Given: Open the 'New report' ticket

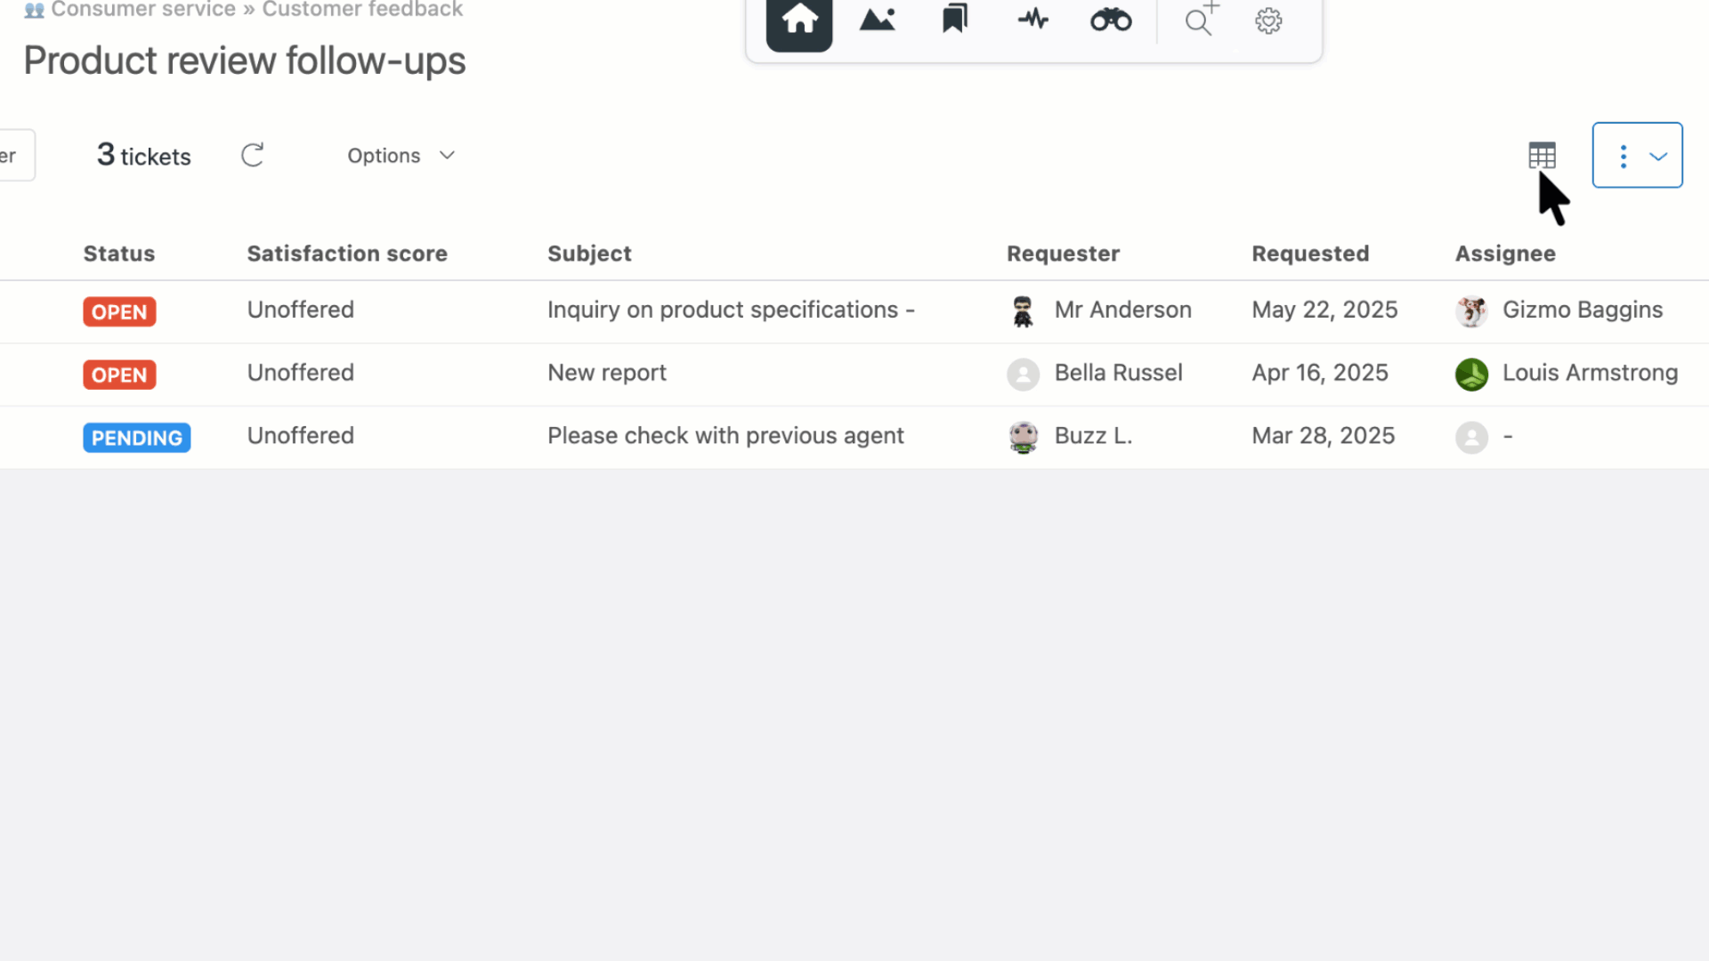Looking at the screenshot, I should (x=607, y=373).
